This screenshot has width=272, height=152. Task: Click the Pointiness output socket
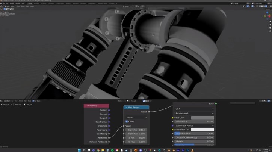click(109, 138)
